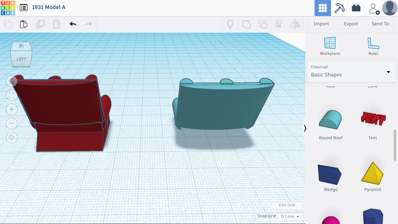Undo the last action
The height and width of the screenshot is (224, 398).
[73, 24]
